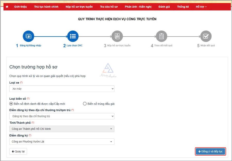
Task: Open the Hỗ trợ menu
Action: [x=201, y=7]
